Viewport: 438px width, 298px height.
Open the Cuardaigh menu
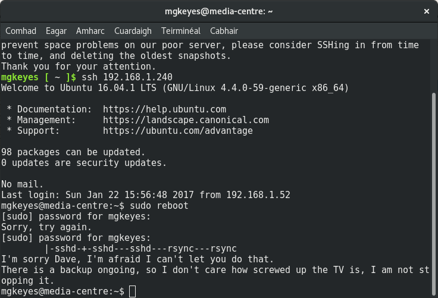point(133,31)
